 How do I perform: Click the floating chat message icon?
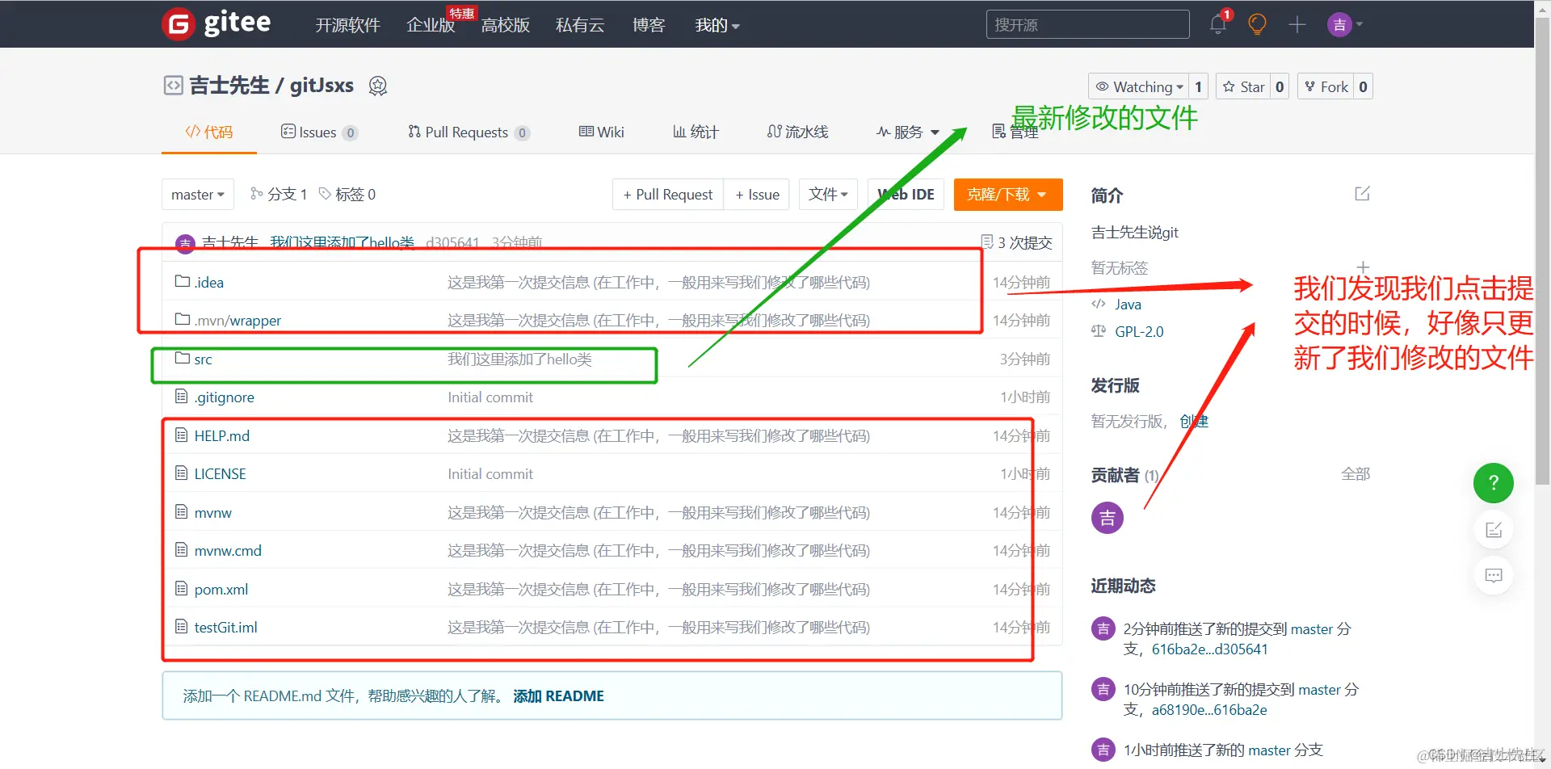point(1494,576)
